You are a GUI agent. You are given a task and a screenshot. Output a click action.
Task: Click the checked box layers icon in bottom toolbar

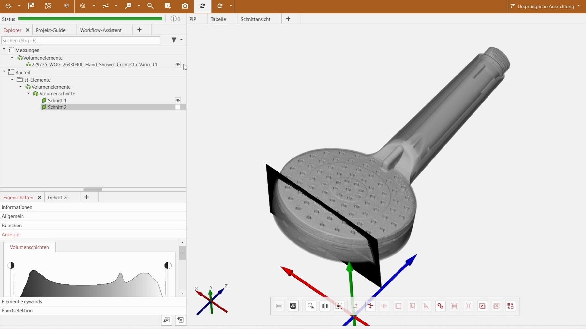[482, 306]
